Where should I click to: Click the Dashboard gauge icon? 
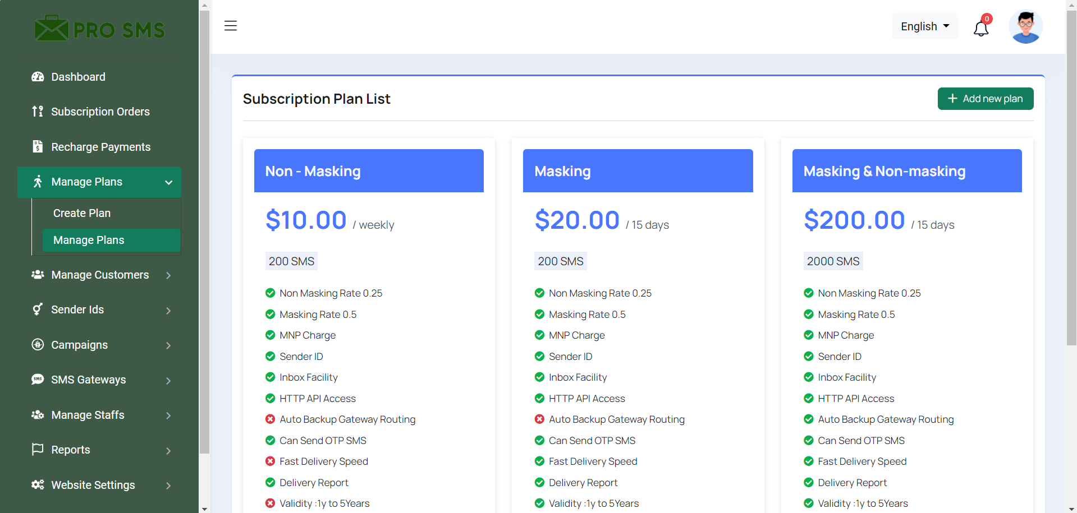click(38, 77)
